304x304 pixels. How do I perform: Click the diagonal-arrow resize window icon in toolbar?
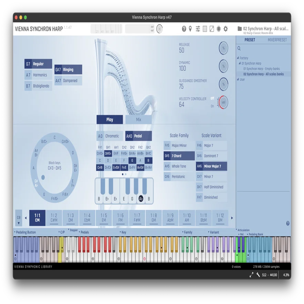point(212,29)
